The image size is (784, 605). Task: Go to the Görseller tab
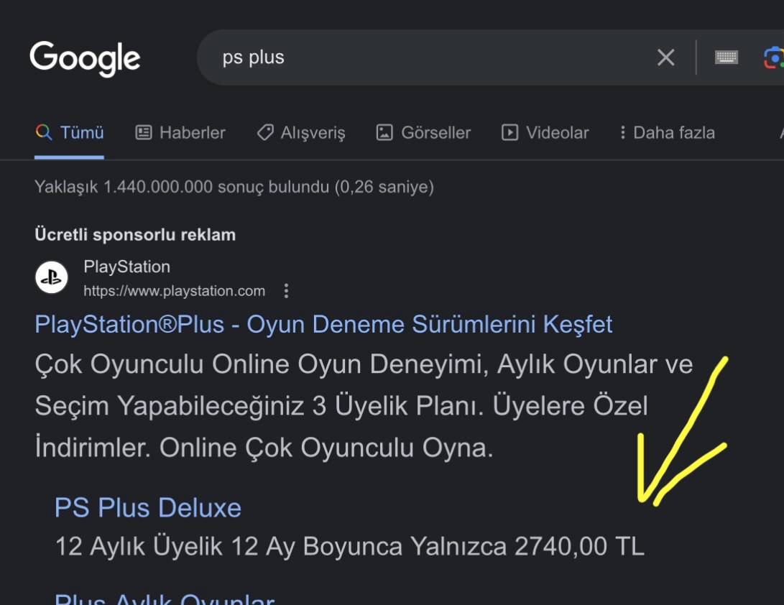click(423, 132)
